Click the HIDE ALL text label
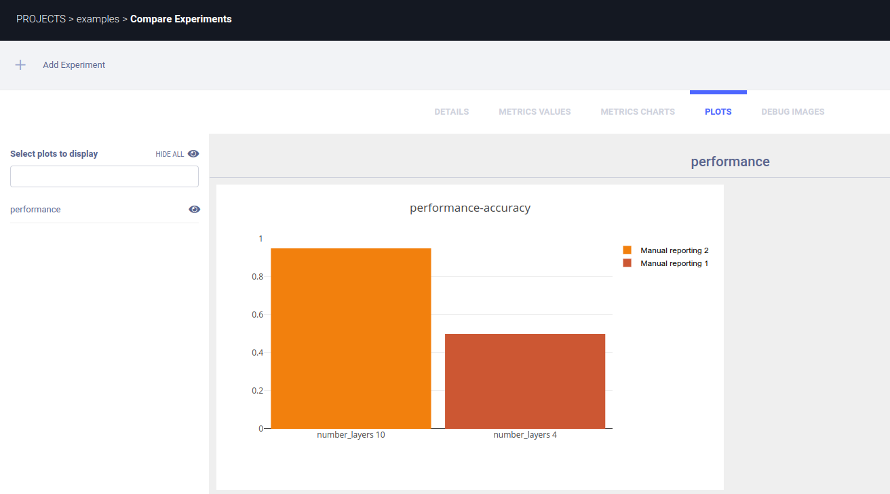The height and width of the screenshot is (494, 890). pyautogui.click(x=170, y=154)
